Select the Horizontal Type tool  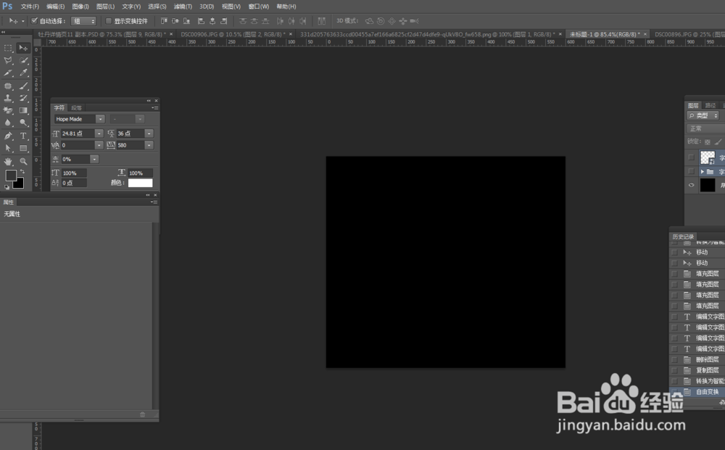coord(23,136)
